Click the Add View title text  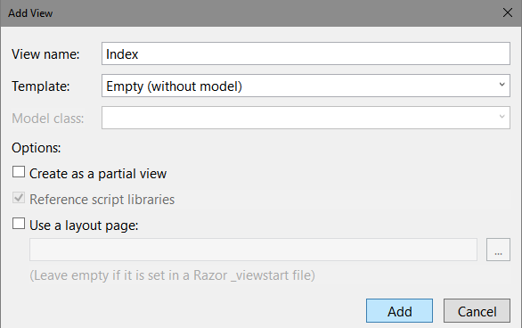pos(30,13)
